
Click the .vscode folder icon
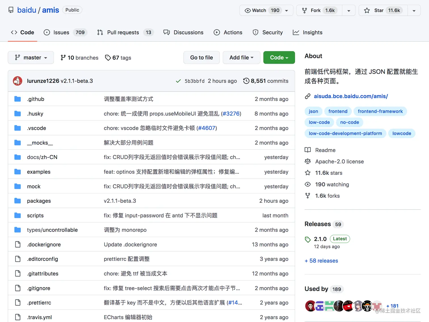pyautogui.click(x=18, y=128)
